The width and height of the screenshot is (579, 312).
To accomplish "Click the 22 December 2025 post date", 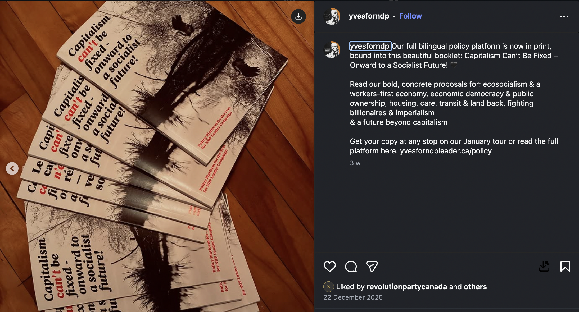I will coord(353,297).
